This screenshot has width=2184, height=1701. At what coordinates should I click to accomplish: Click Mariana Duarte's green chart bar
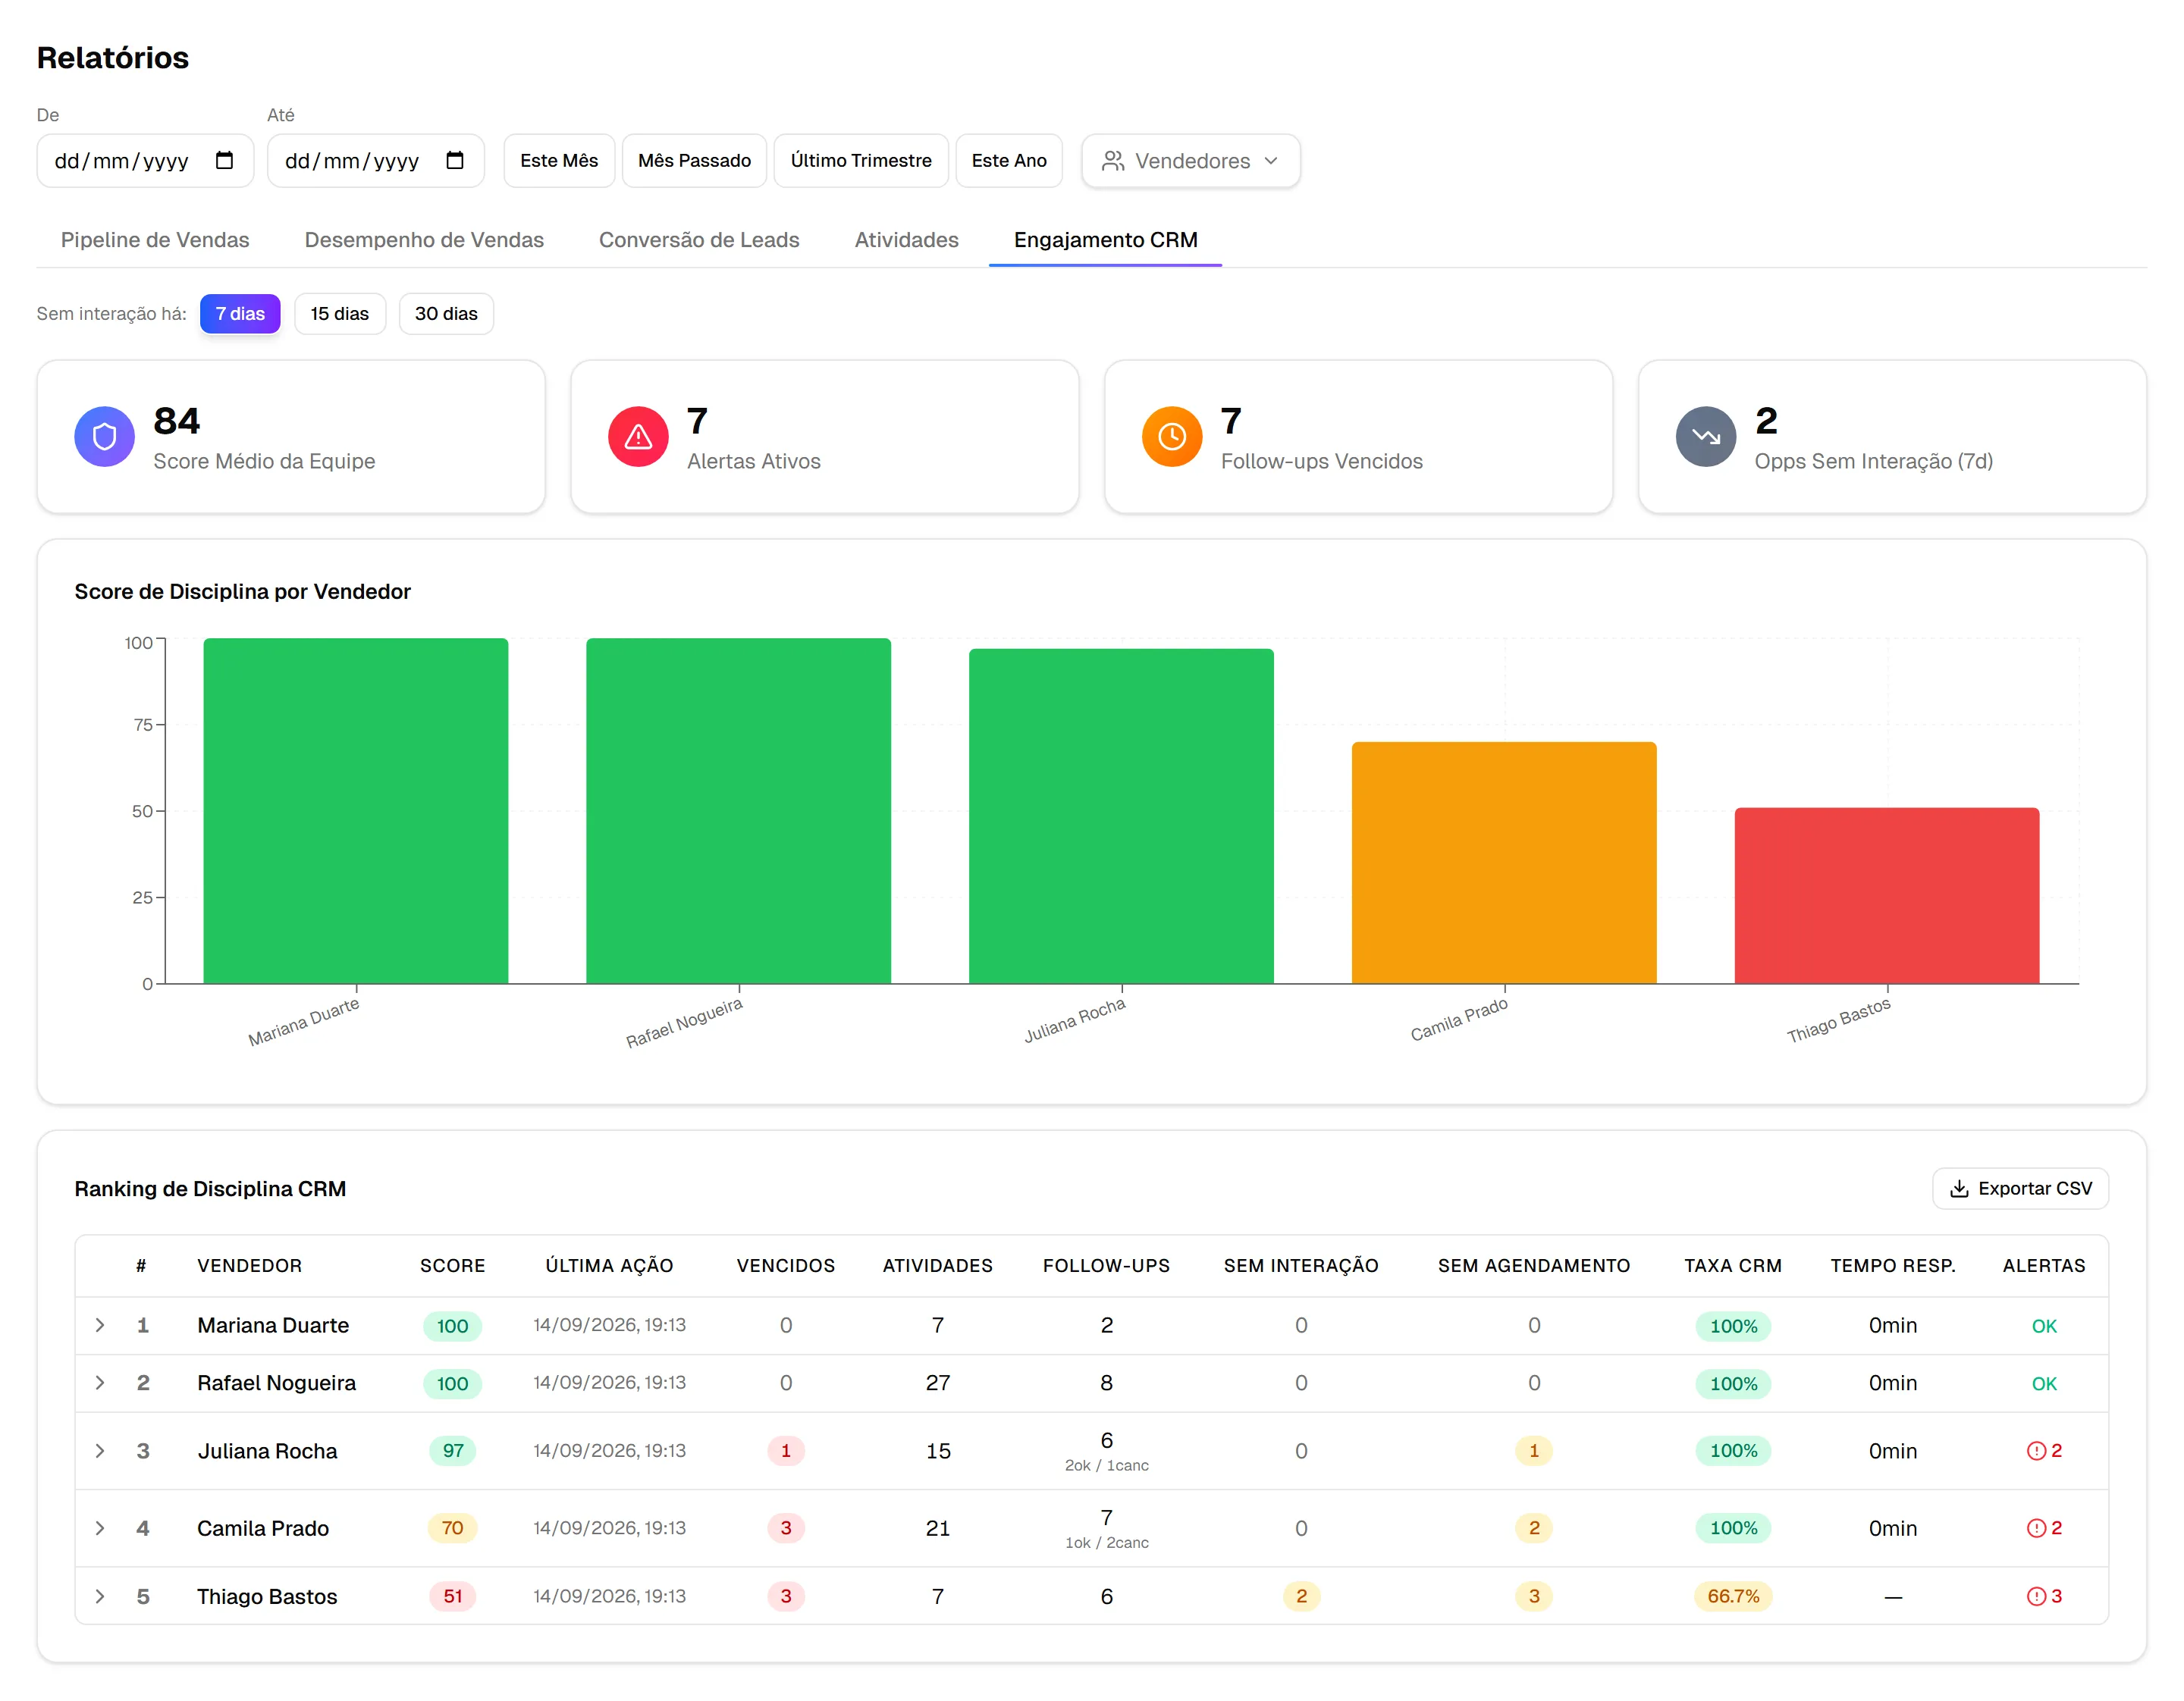pos(356,812)
